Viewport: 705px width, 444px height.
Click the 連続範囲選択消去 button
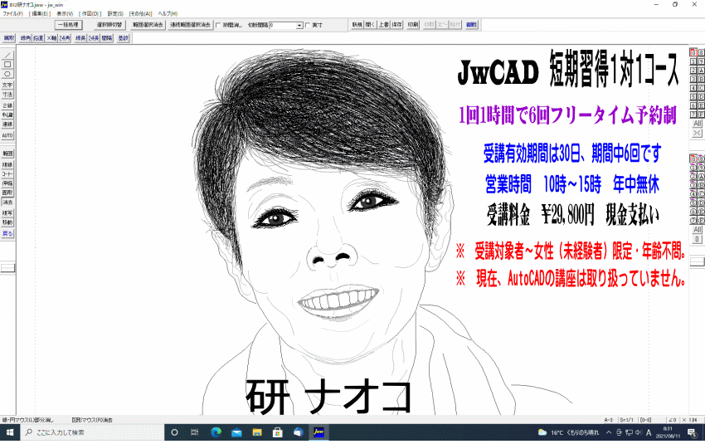point(190,25)
